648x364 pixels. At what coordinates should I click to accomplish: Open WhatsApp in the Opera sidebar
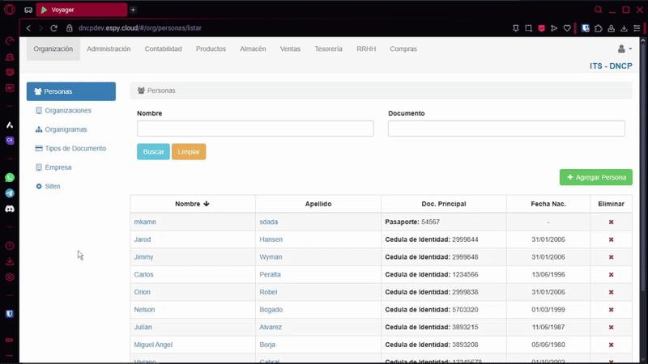click(x=10, y=177)
